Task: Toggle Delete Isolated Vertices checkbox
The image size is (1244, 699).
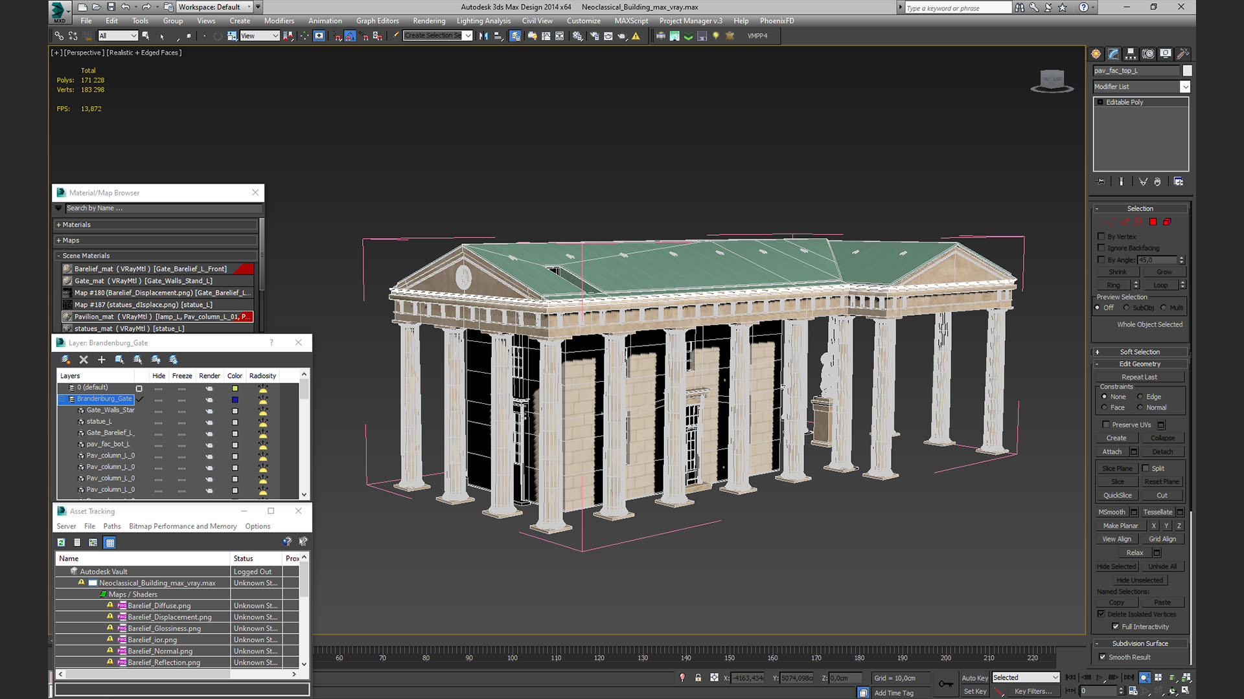Action: point(1101,614)
